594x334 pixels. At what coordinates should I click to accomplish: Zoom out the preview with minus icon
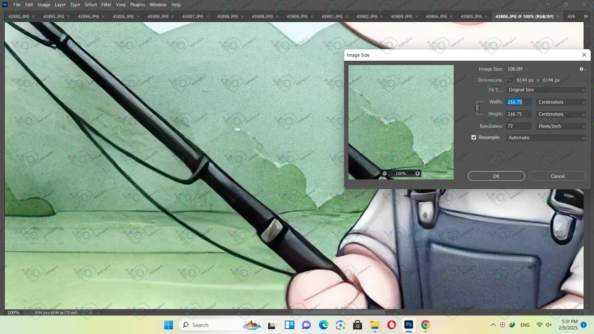384,173
